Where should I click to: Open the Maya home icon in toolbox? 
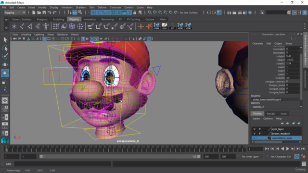pos(5,140)
